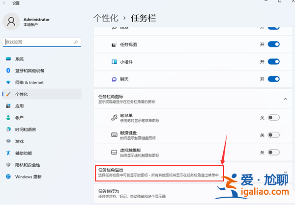Click the 隐私和安全性 shield icon
Screen dimensions: 295x205
(8, 165)
